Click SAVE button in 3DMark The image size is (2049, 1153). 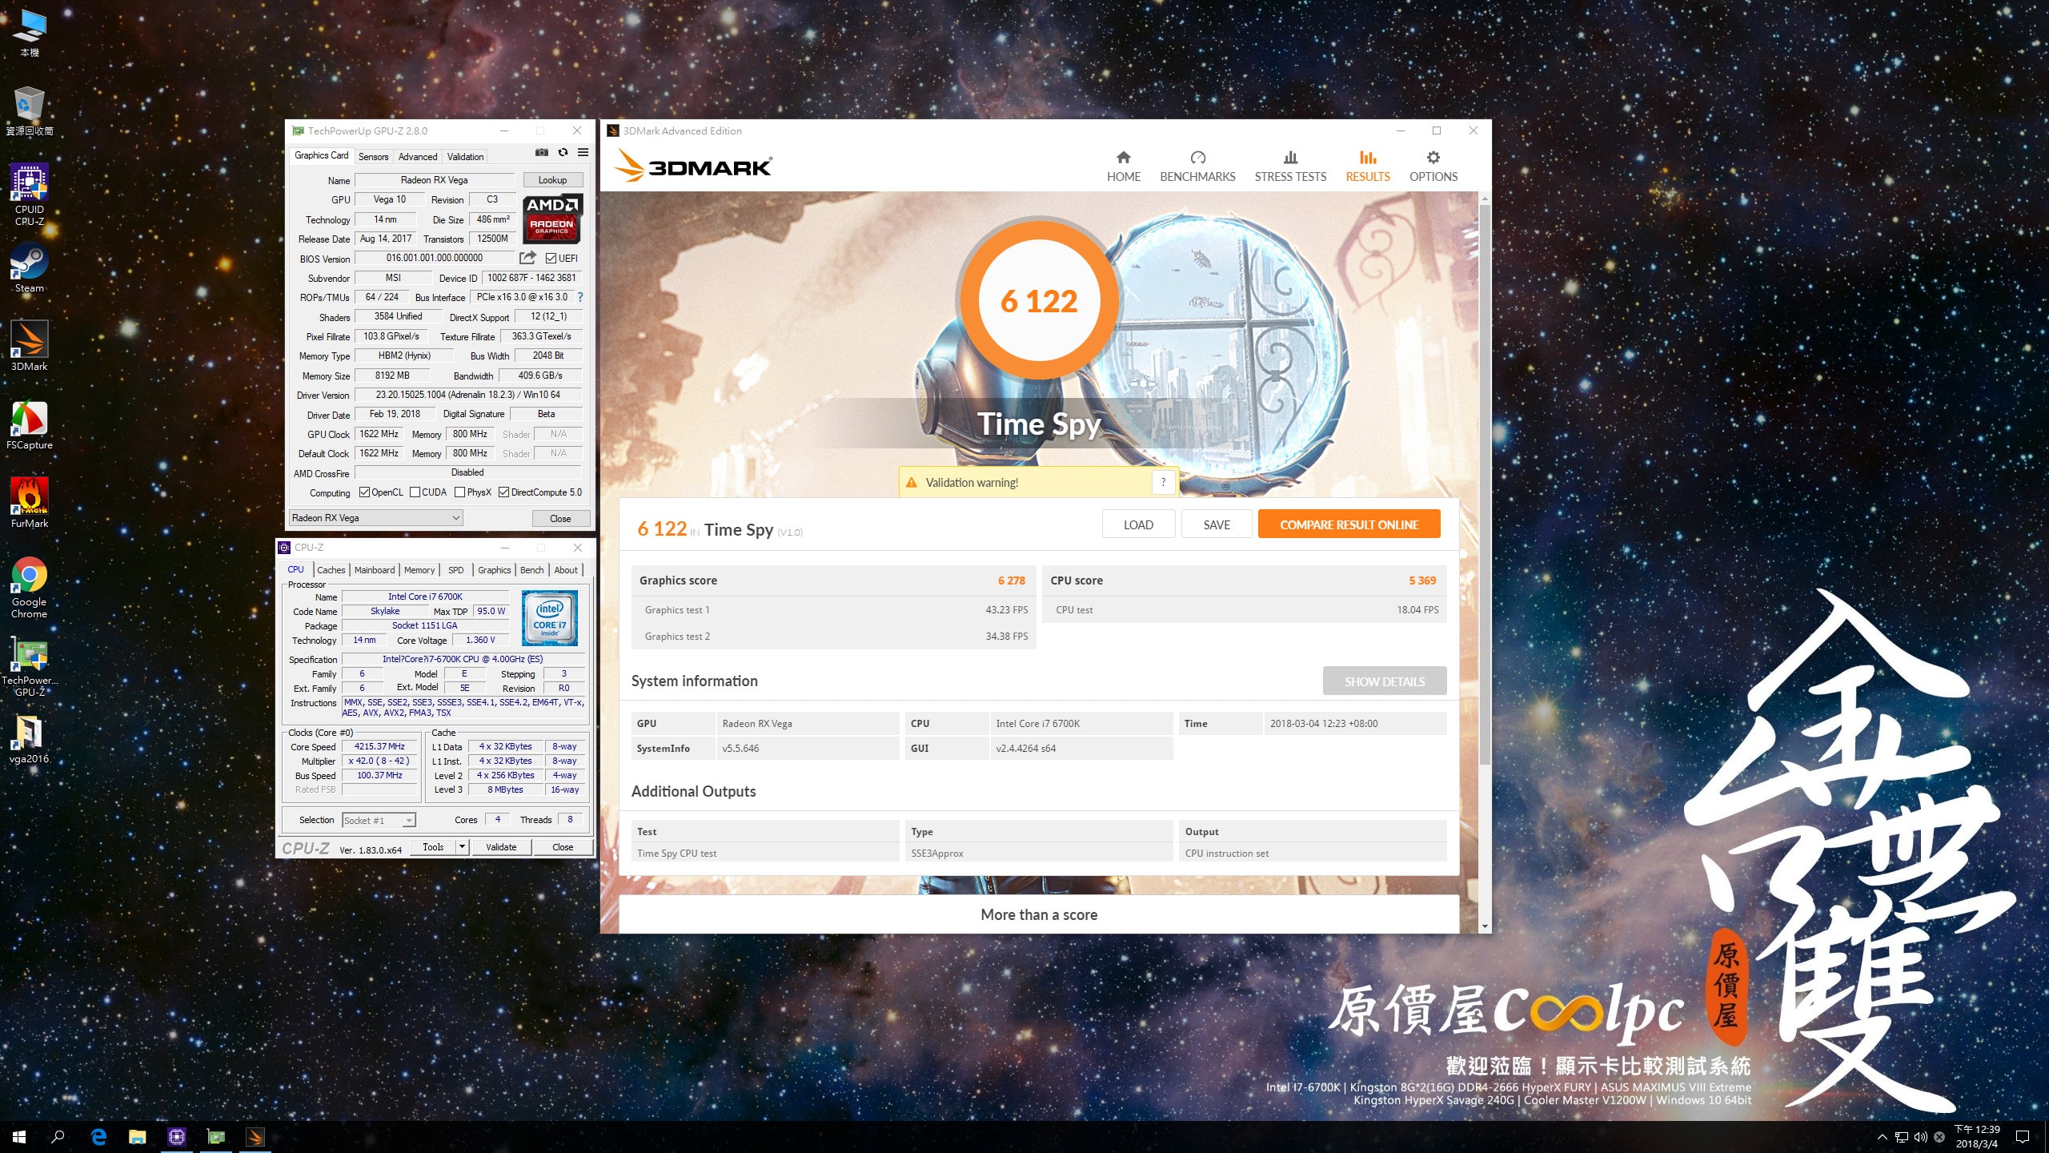tap(1217, 524)
